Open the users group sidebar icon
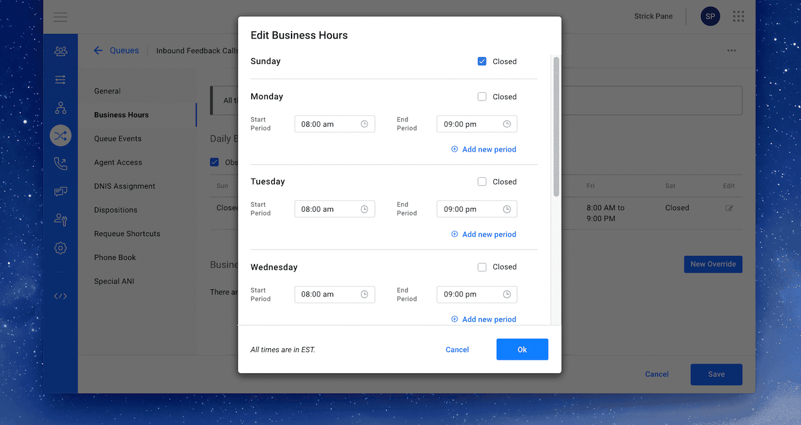801x425 pixels. [61, 51]
